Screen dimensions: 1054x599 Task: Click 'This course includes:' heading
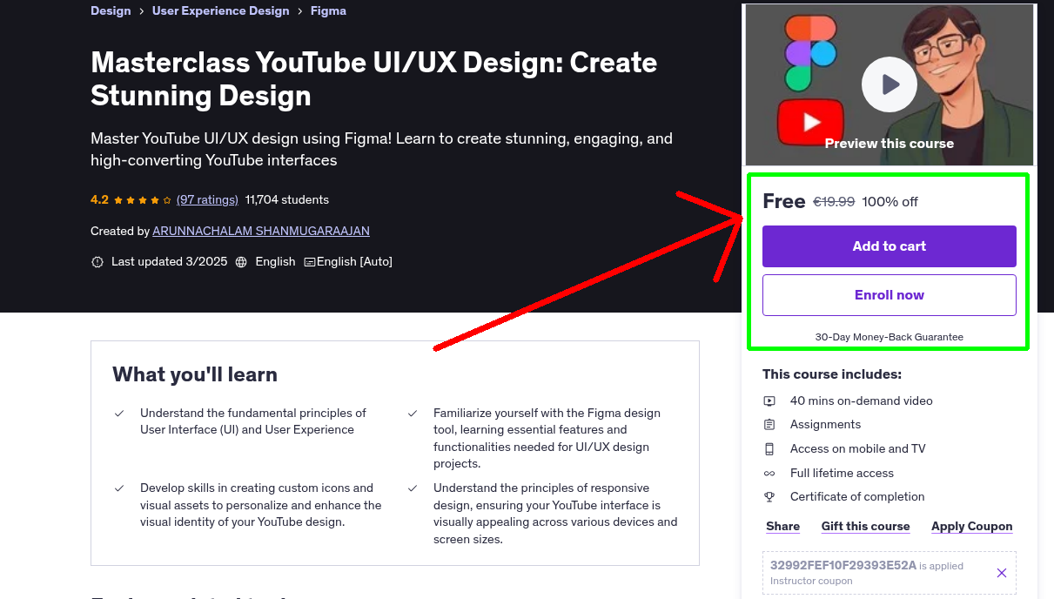click(x=832, y=374)
